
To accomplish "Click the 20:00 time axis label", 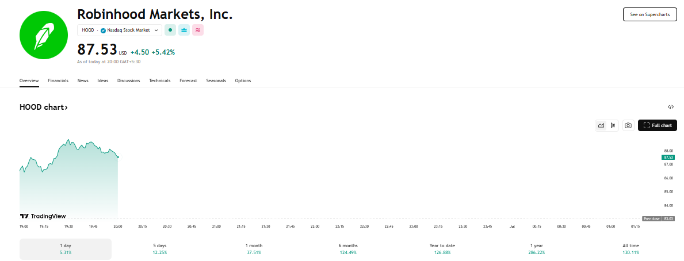I will pyautogui.click(x=118, y=227).
